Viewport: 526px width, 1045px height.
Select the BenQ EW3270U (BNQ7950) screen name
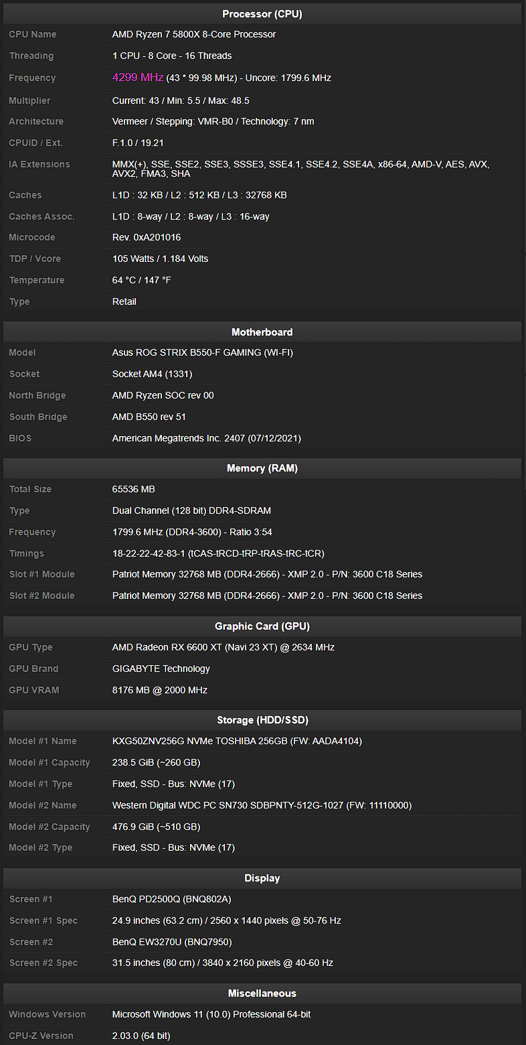coord(172,942)
